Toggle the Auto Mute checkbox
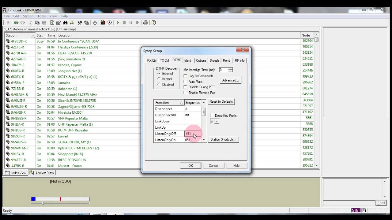 [x=185, y=82]
